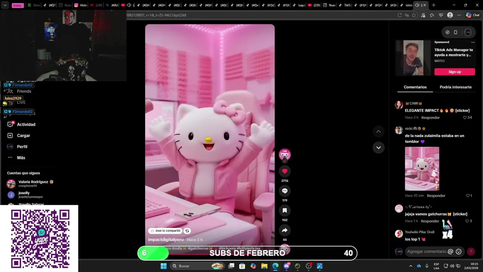This screenshot has width=483, height=272.
Task: Click the phone app icon in top-right pill
Action: pos(455,32)
